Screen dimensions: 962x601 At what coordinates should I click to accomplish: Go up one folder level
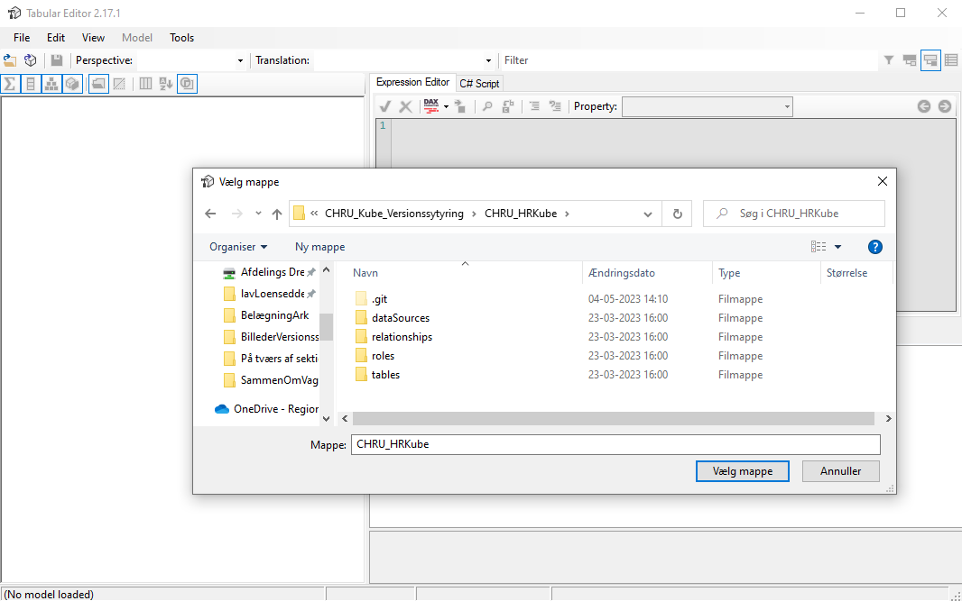point(277,214)
